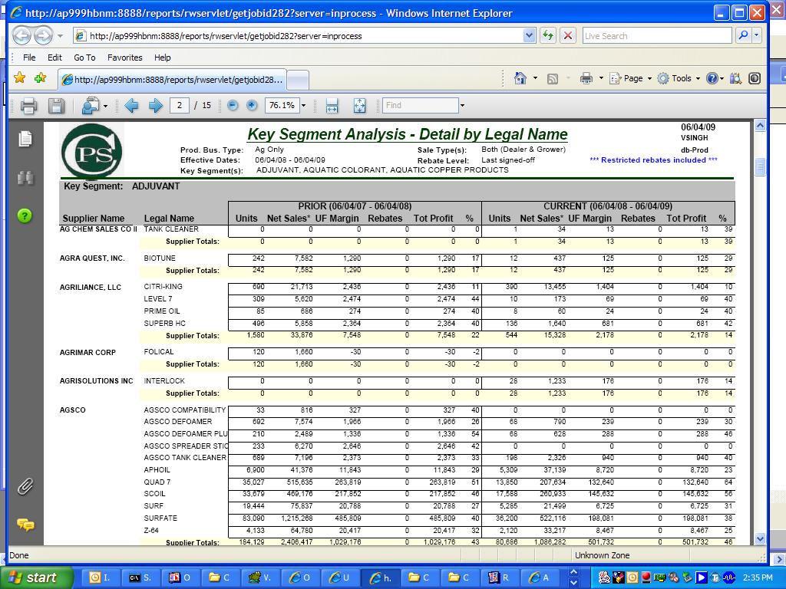Go to the previous page arrow
The height and width of the screenshot is (589, 786).
[131, 106]
